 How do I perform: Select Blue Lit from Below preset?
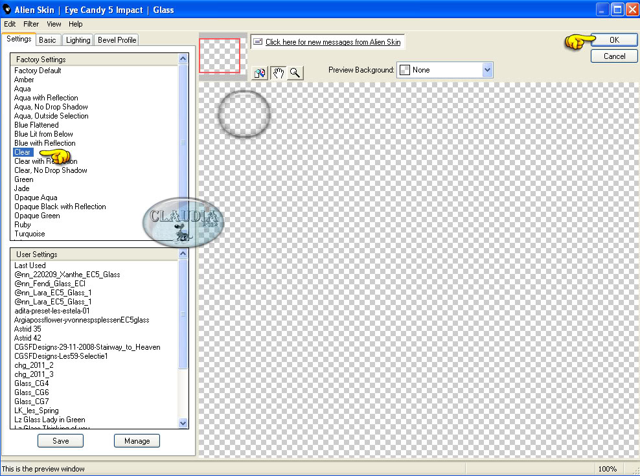[43, 134]
